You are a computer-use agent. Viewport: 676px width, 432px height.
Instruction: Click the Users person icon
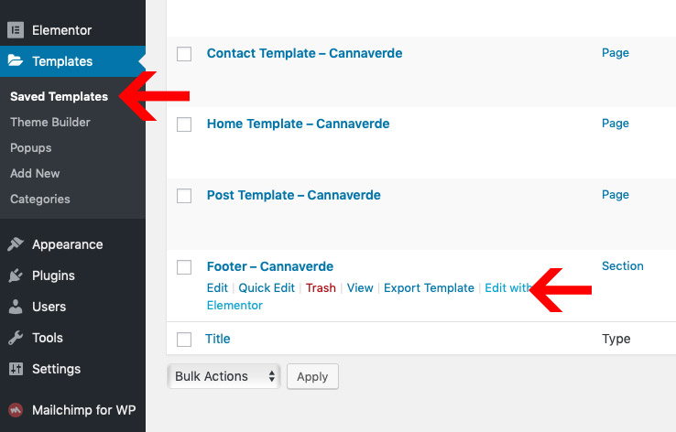[x=16, y=307]
